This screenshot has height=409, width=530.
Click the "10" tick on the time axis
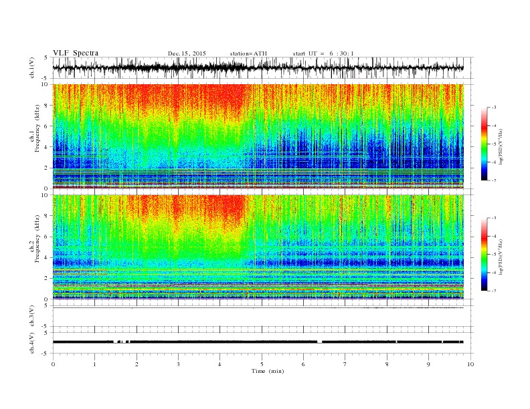[x=470, y=364]
